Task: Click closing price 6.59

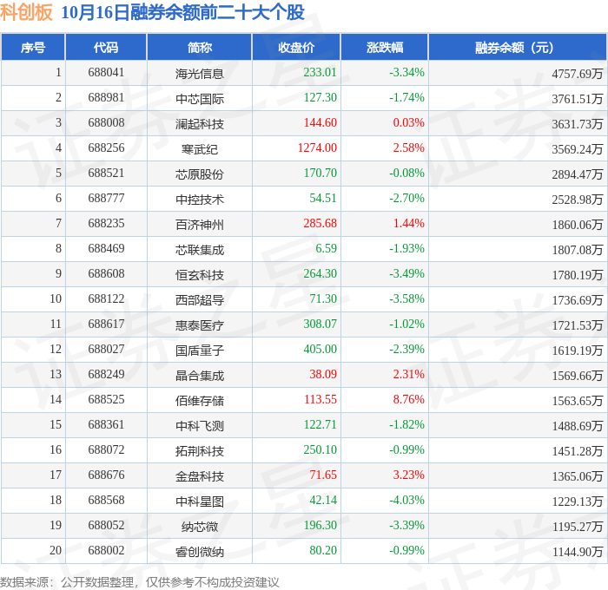Action: (x=326, y=249)
